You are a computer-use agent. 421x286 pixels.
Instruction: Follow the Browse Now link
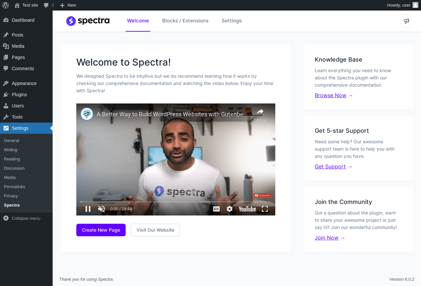click(x=331, y=95)
